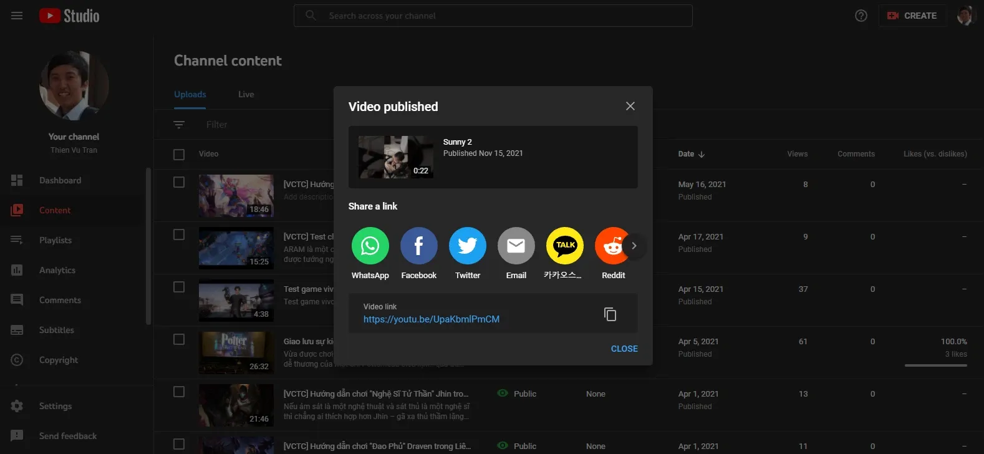Click the filter list icon
This screenshot has width=984, height=454.
click(x=179, y=125)
